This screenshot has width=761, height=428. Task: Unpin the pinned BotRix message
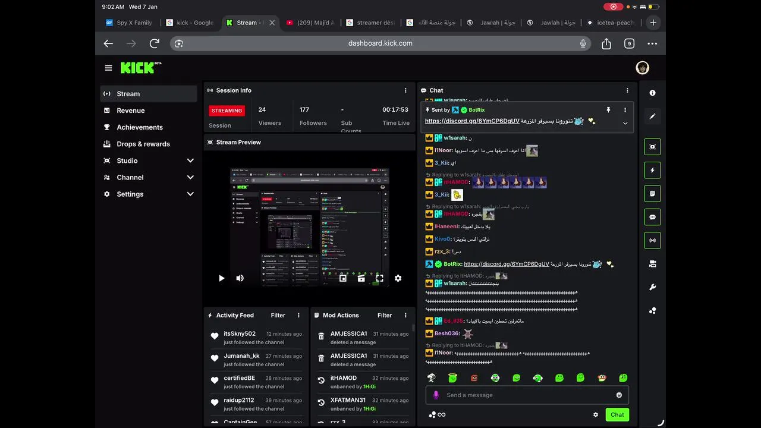click(608, 110)
